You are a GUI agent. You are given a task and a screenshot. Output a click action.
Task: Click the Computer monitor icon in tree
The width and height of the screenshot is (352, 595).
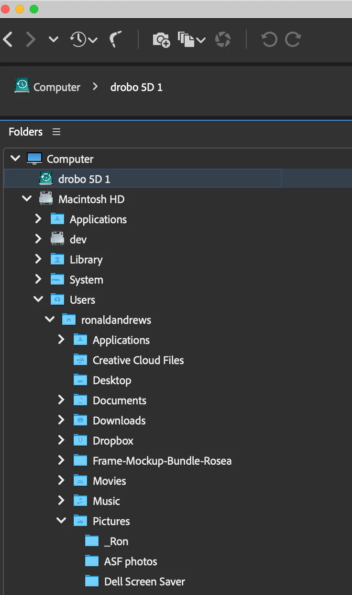pyautogui.click(x=34, y=159)
